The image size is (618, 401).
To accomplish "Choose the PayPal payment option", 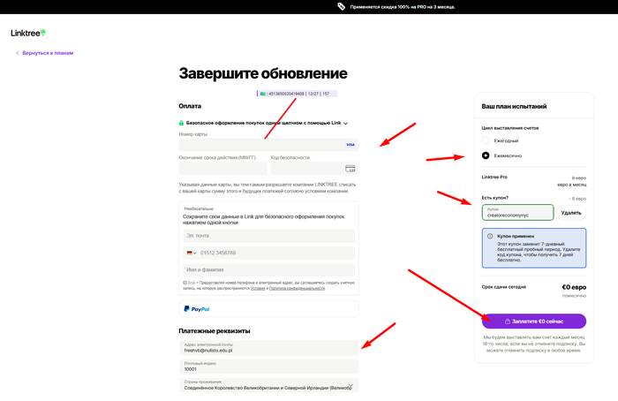I will 268,309.
